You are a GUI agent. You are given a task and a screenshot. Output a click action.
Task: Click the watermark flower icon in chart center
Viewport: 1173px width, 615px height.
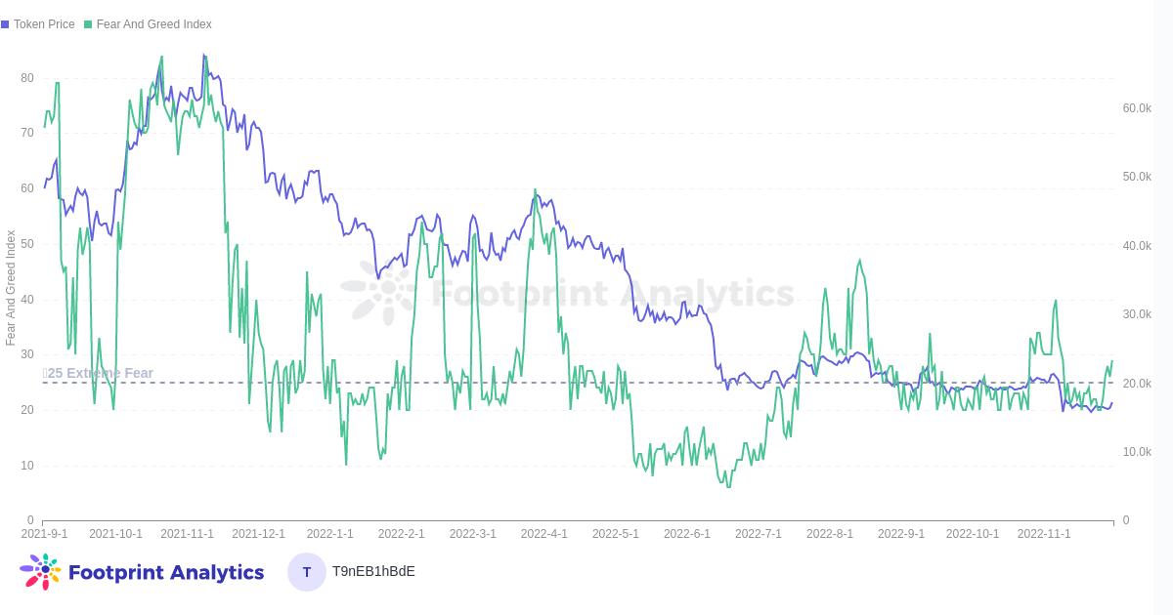pyautogui.click(x=382, y=292)
